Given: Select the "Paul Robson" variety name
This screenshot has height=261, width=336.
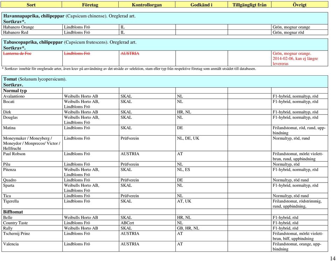Looking at the screenshot, I should tap(14, 154).
